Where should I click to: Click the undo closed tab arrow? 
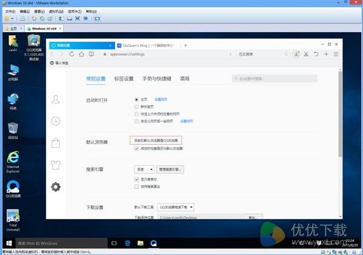[x=316, y=54]
